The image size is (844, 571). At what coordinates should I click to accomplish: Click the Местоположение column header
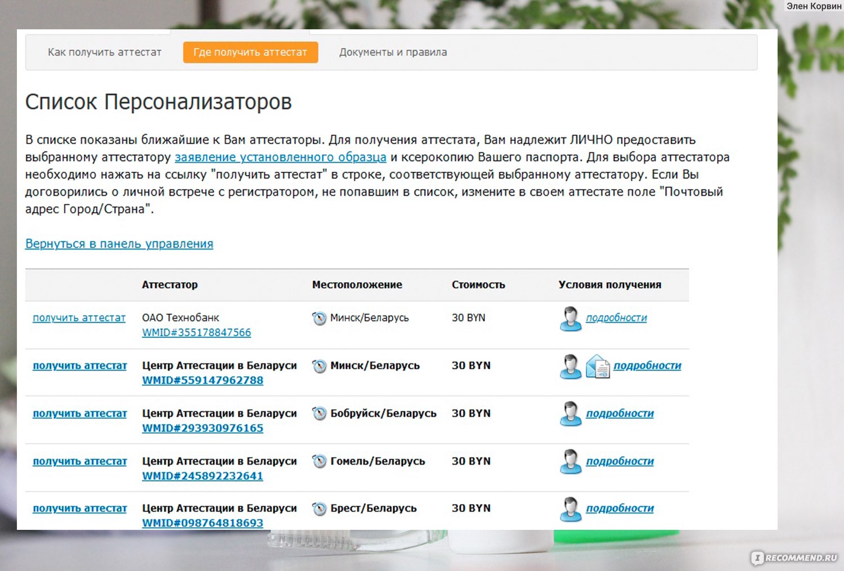coord(357,285)
